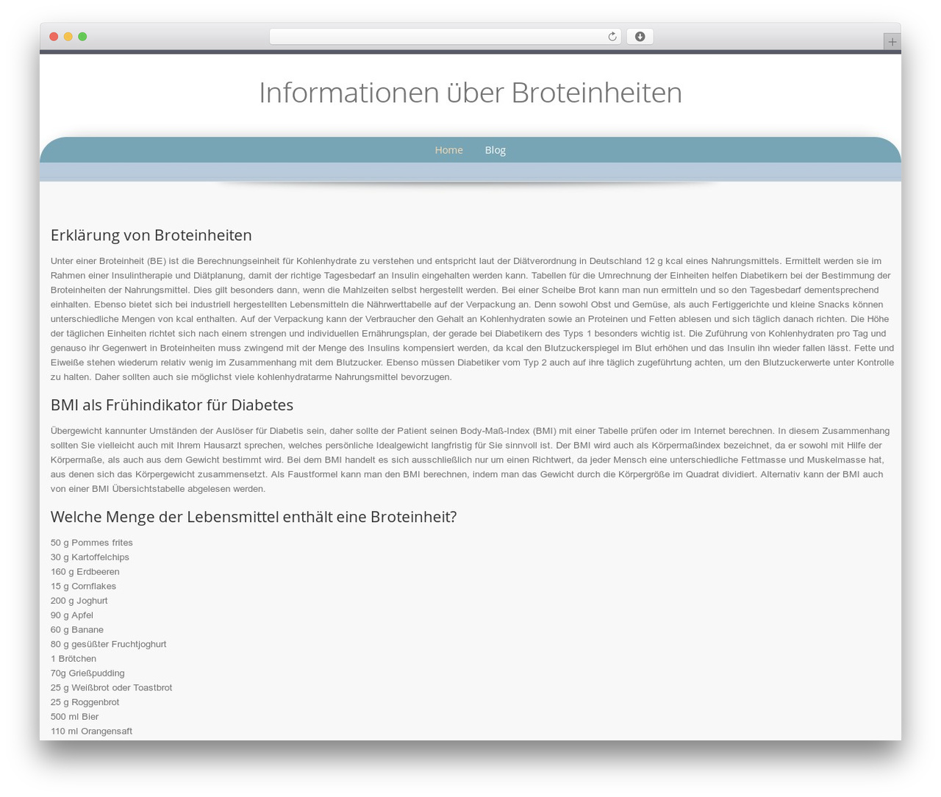This screenshot has height=797, width=941.
Task: Select the line 30 g Kartoffelchips
Action: coord(90,557)
